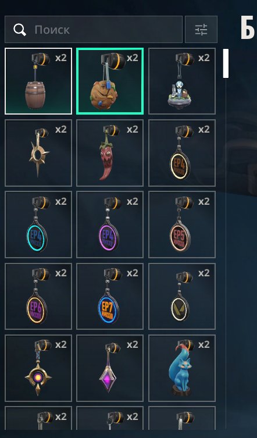Click the empty scrollbar track below thumb
Image resolution: width=257 pixels, height=438 pixels.
226,251
